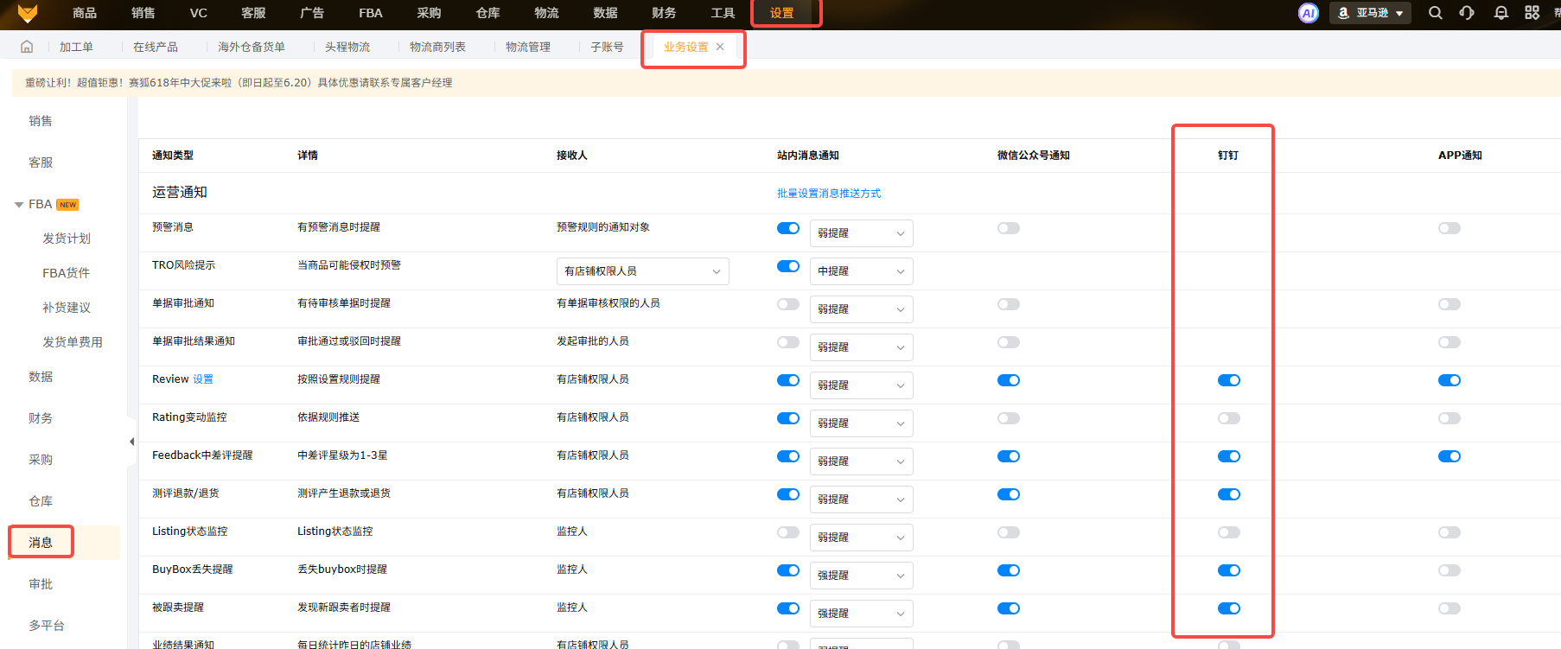
Task: Open the AI assistant icon
Action: tap(1309, 13)
